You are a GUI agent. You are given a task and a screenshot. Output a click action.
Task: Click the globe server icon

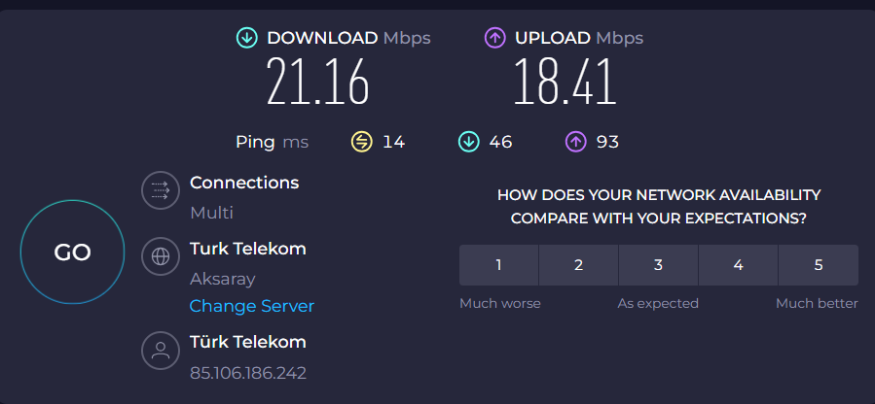click(161, 257)
